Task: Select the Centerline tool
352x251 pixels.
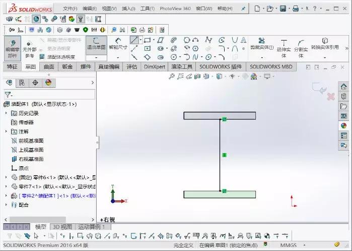Action: (134, 49)
